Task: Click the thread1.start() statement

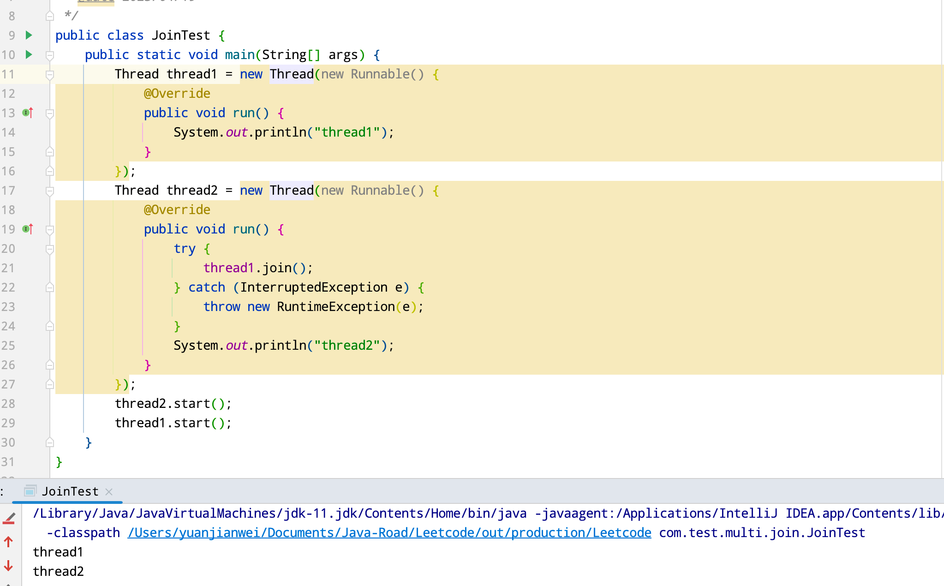Action: 173,423
